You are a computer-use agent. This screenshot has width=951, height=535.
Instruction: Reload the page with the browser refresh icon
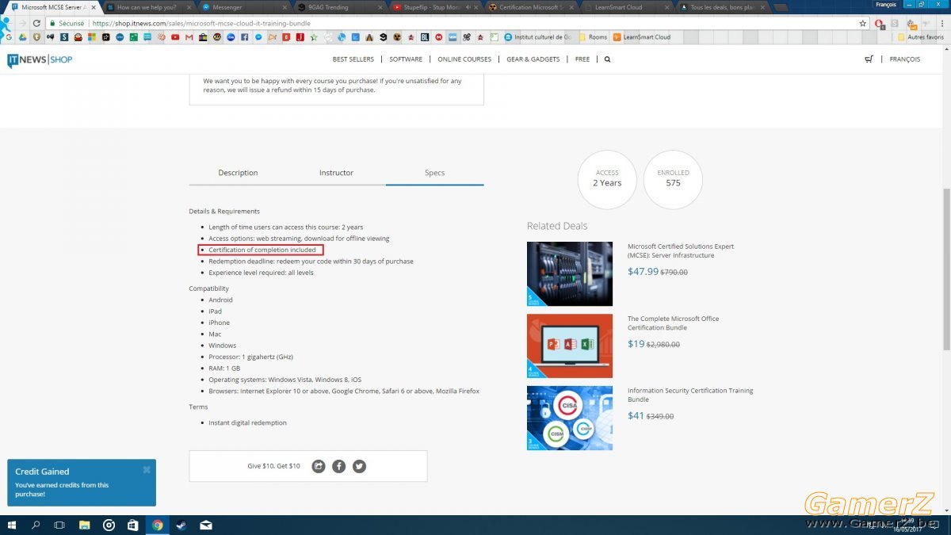pyautogui.click(x=36, y=23)
